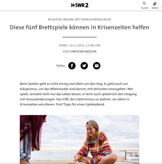Image resolution: width=162 pixels, height=164 pixels.
Task: Open the article's beach photo
Action: click(x=80, y=140)
